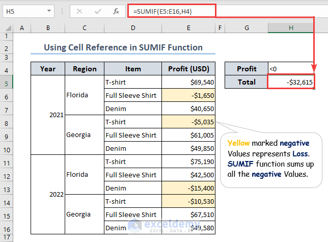Viewport: 328px width, 242px height.
Task: Select the Total result cell -$32,615
Action: [x=291, y=82]
